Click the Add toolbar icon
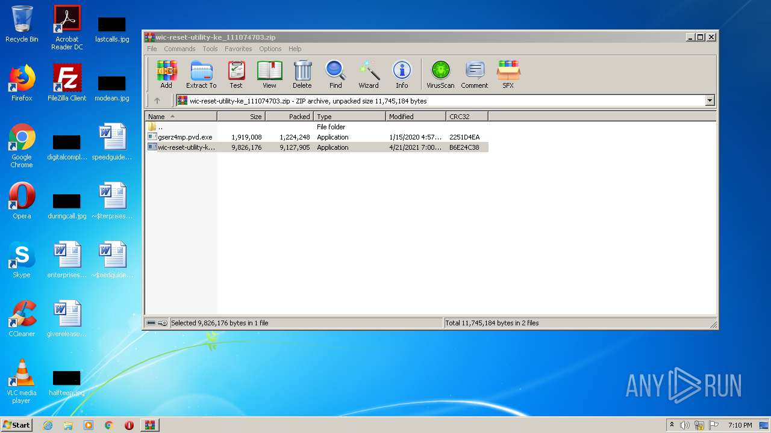The height and width of the screenshot is (433, 771). click(166, 75)
